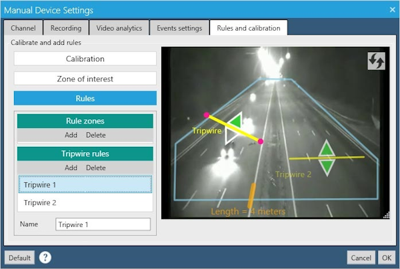Select the Rules section button
The image size is (400, 269).
tap(85, 98)
